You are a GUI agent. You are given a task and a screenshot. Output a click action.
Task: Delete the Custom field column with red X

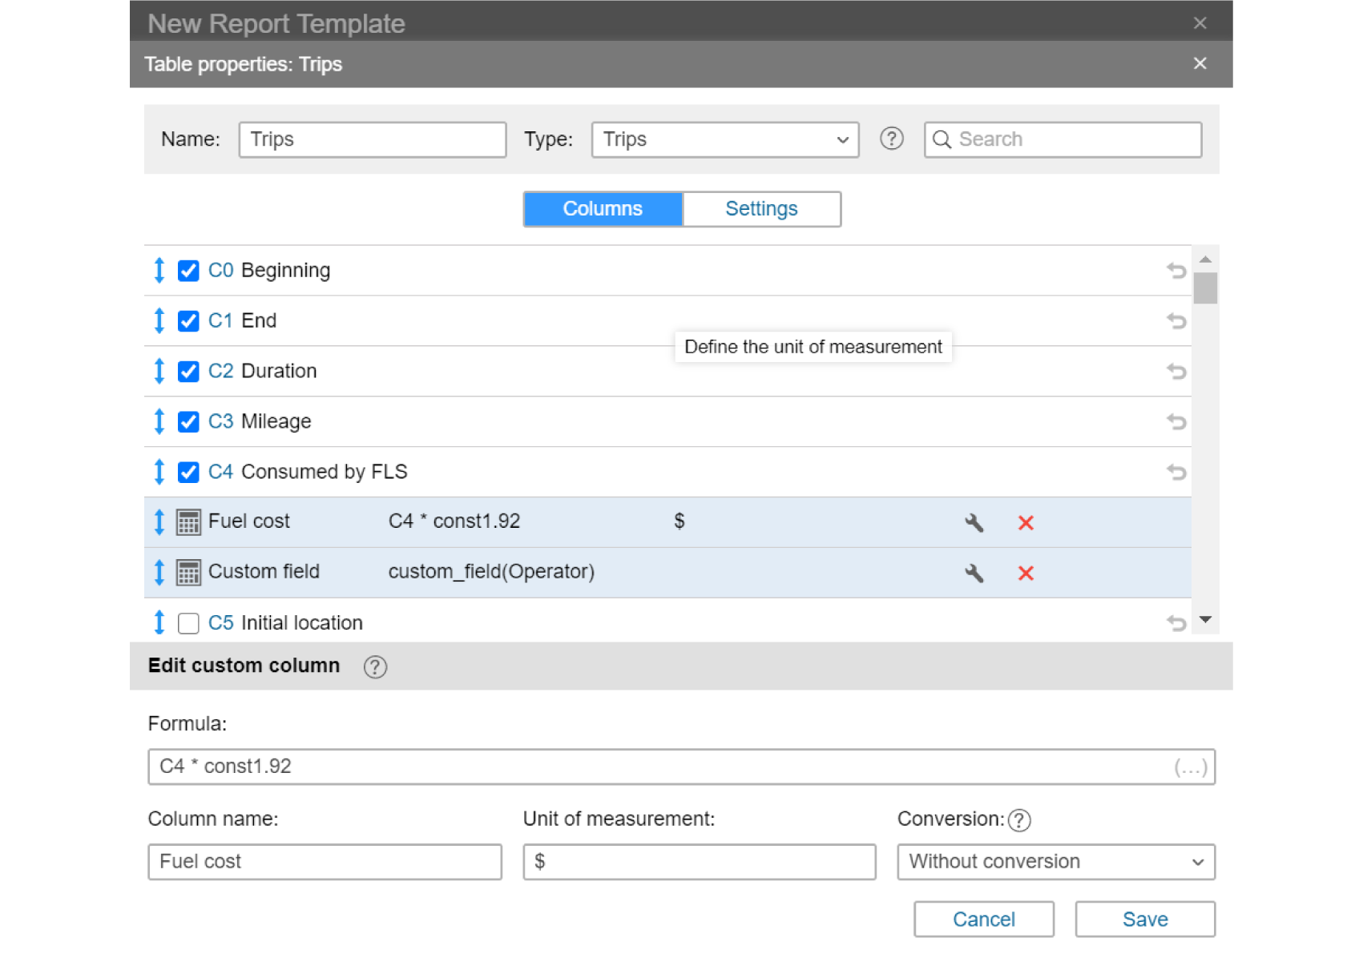pos(1025,574)
